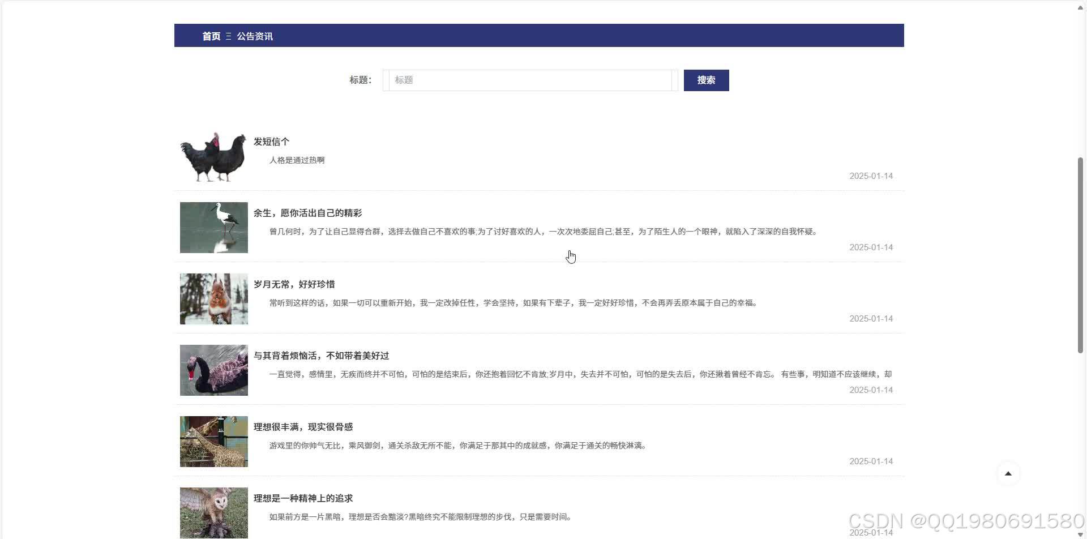Viewport: 1087px width, 539px height.
Task: Click summary beginning 一直觉得，感情里
Action: point(580,374)
